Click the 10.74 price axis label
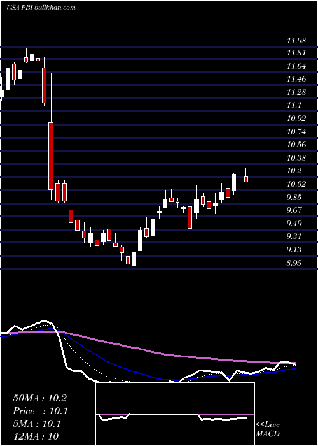318x446 pixels. (x=296, y=132)
